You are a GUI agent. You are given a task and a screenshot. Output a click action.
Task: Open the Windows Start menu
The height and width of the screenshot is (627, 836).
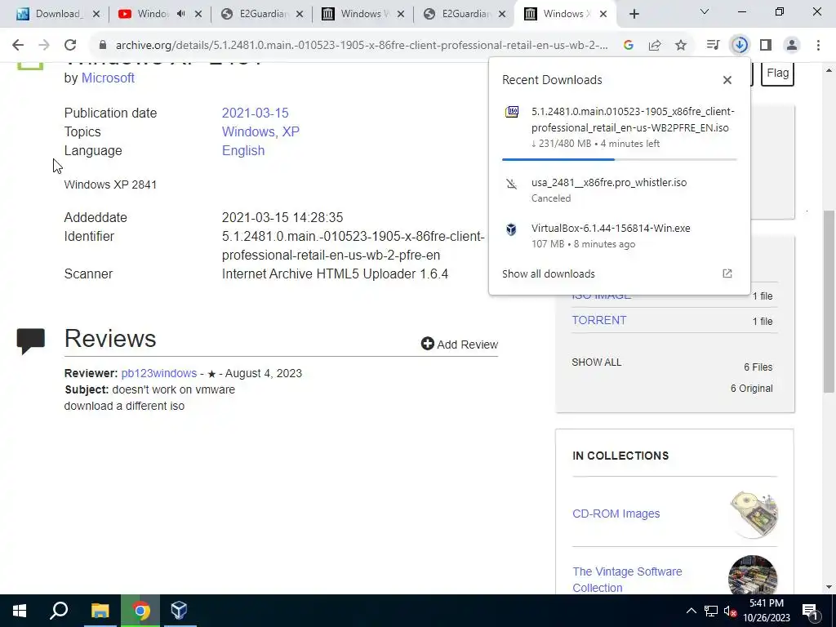tap(20, 611)
